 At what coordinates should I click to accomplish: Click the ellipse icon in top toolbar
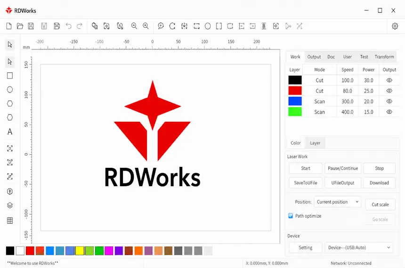pos(208,26)
